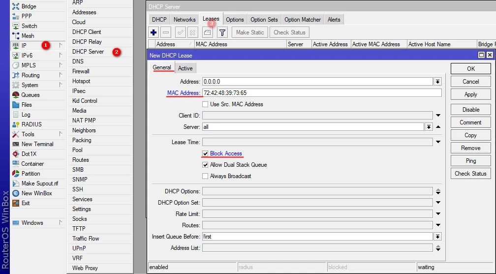Click DHCP Options up-down stepper arrows
The width and height of the screenshot is (496, 274).
click(438, 191)
